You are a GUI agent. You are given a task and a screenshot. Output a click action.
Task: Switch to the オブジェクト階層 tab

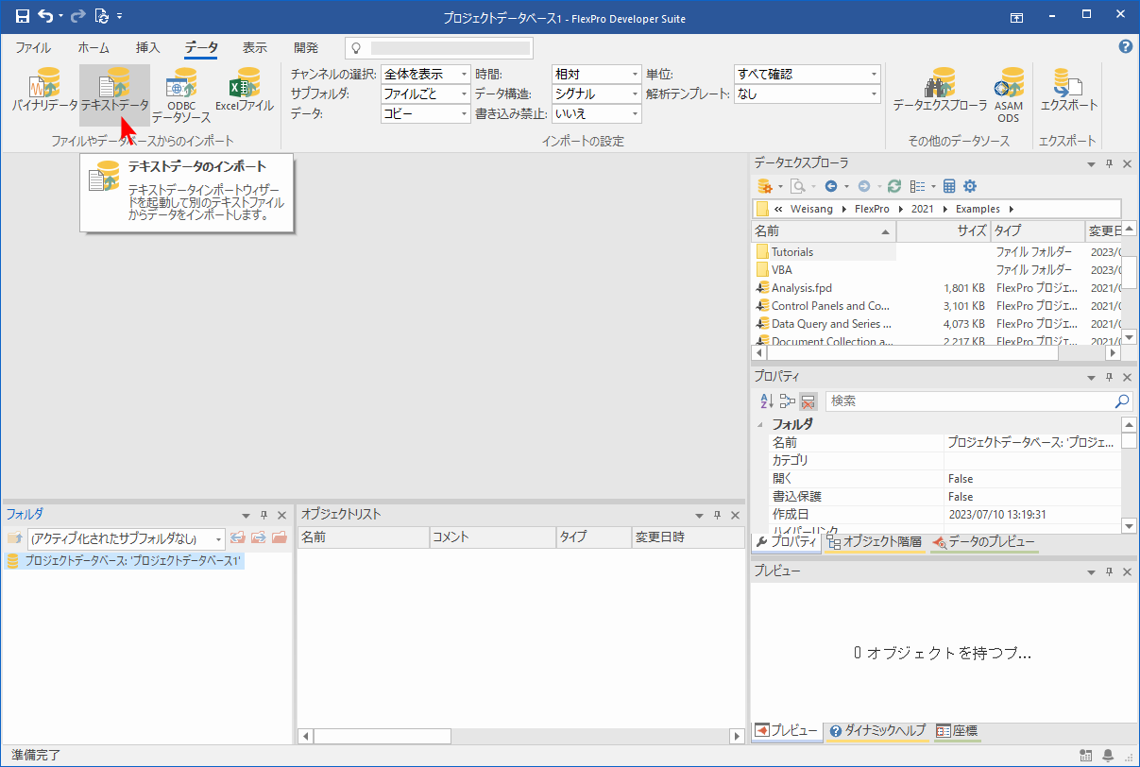[x=875, y=542]
